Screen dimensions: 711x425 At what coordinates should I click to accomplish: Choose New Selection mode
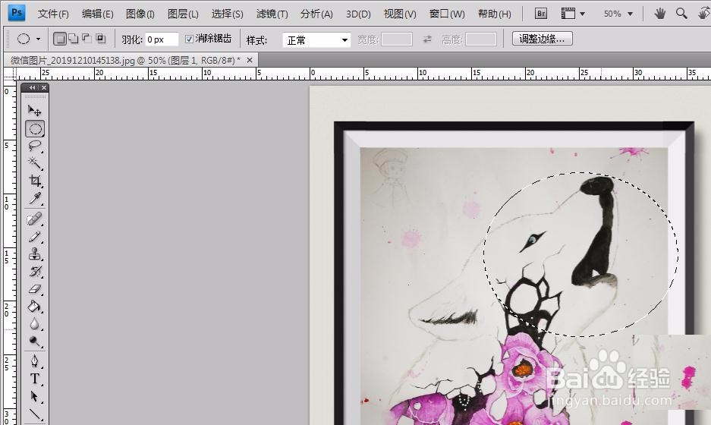pyautogui.click(x=60, y=39)
